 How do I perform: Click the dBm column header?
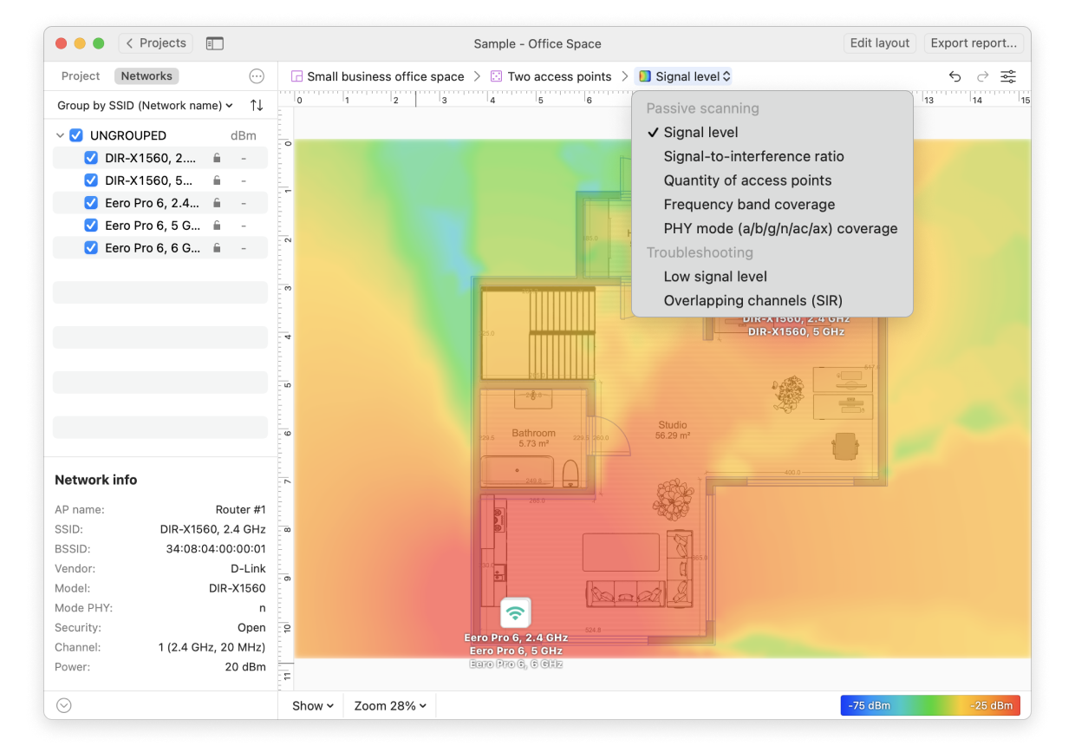click(244, 135)
